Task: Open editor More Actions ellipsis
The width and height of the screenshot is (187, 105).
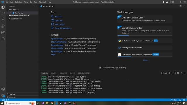Action: pyautogui.click(x=184, y=6)
